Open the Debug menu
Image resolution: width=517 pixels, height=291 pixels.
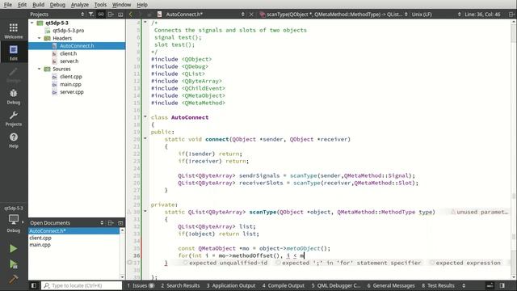pos(57,5)
